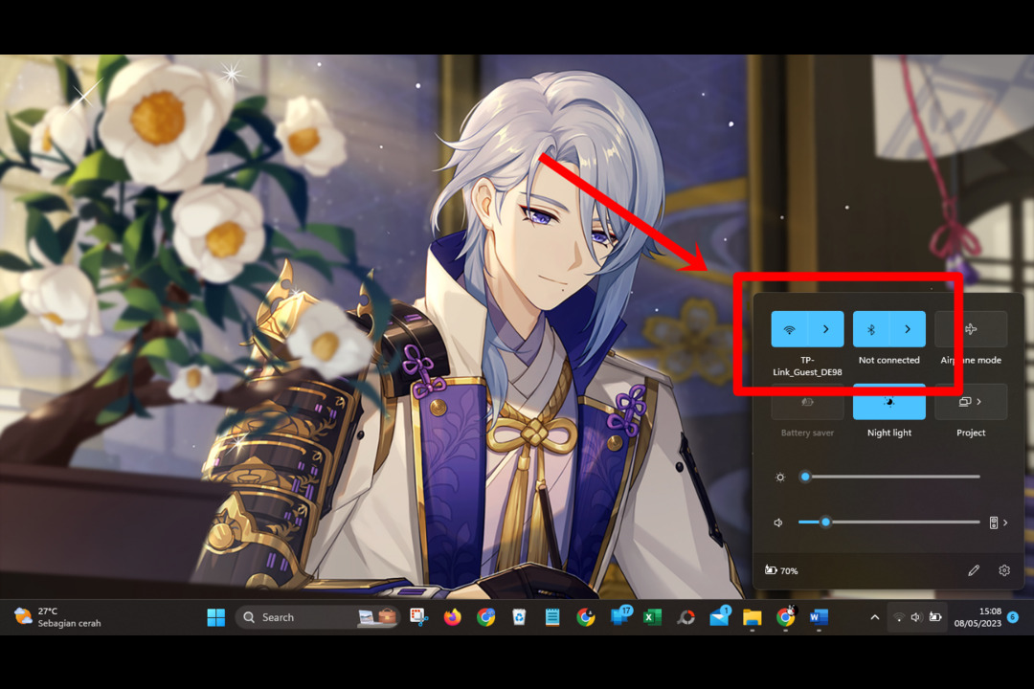Adjust the volume slider
The height and width of the screenshot is (689, 1034).
tap(888, 522)
